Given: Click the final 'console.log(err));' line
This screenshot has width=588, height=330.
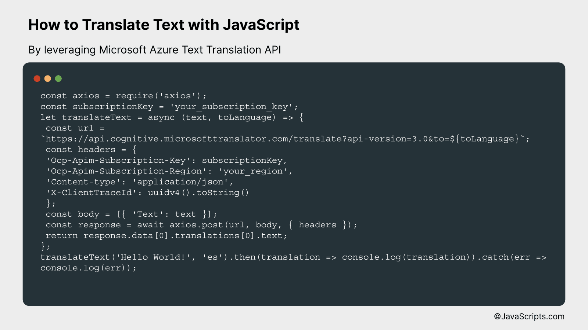Looking at the screenshot, I should (x=89, y=268).
